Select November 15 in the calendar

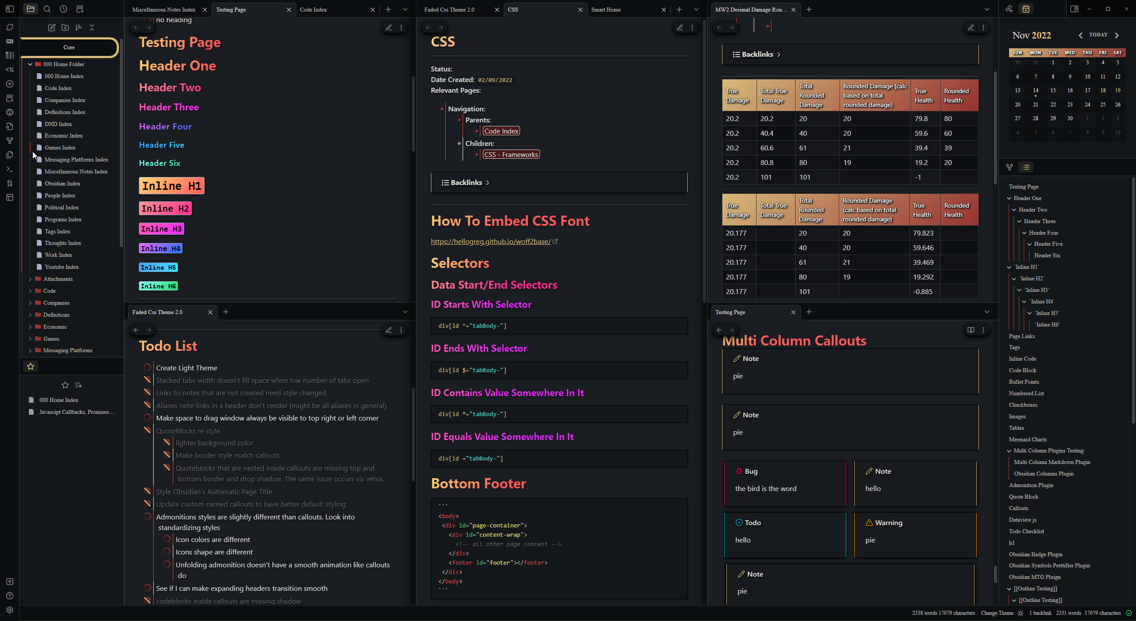coord(1053,90)
